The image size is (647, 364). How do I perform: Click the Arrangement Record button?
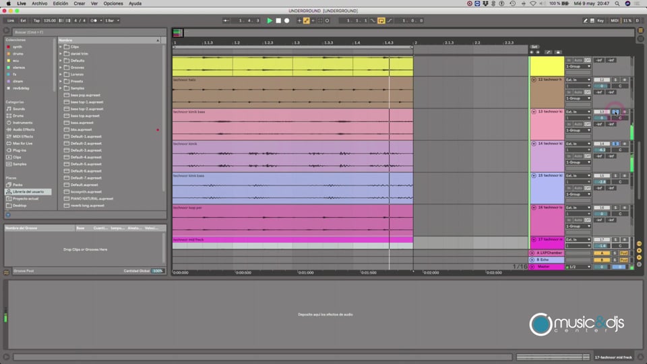pos(287,20)
